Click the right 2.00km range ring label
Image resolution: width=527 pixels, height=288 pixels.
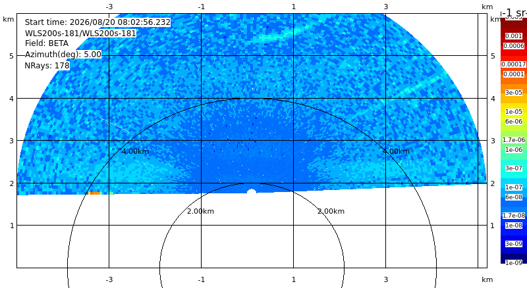(331, 211)
